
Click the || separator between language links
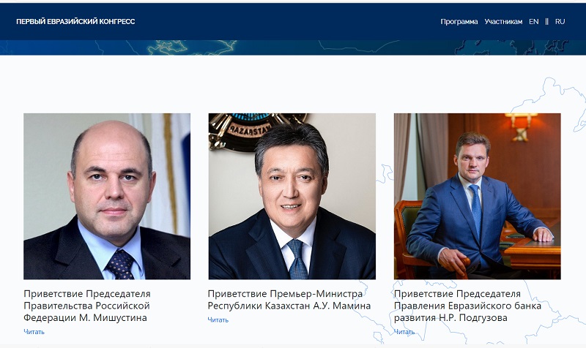tap(546, 22)
